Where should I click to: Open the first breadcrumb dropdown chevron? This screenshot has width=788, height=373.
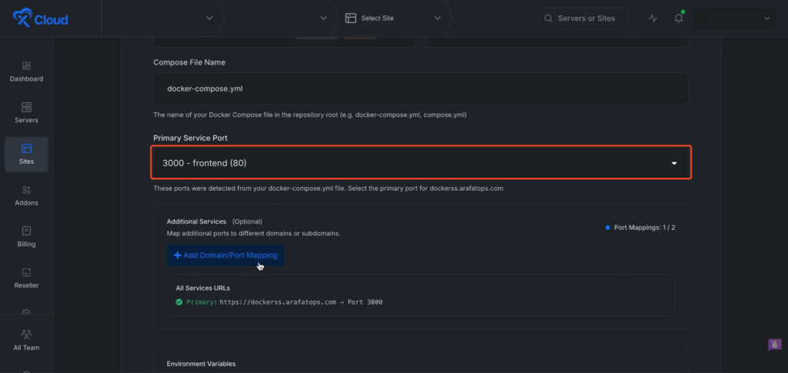(209, 18)
